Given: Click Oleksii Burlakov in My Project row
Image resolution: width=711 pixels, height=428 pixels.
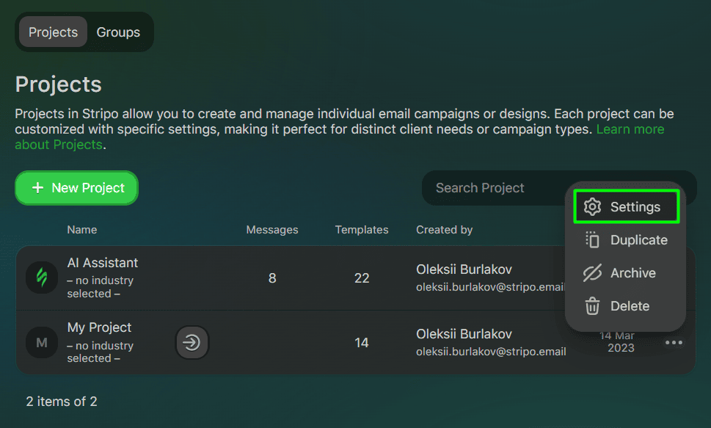Looking at the screenshot, I should (464, 334).
